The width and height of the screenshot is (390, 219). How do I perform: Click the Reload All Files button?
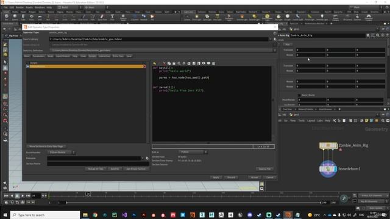(x=96, y=169)
